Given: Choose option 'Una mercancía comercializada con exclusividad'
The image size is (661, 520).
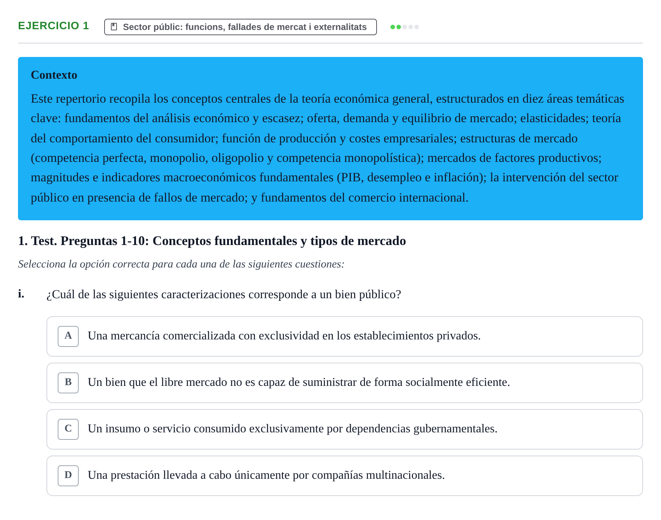Looking at the screenshot, I should tap(344, 336).
